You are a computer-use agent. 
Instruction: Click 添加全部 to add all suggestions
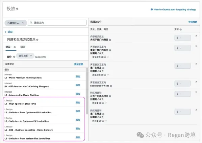pos(79,64)
